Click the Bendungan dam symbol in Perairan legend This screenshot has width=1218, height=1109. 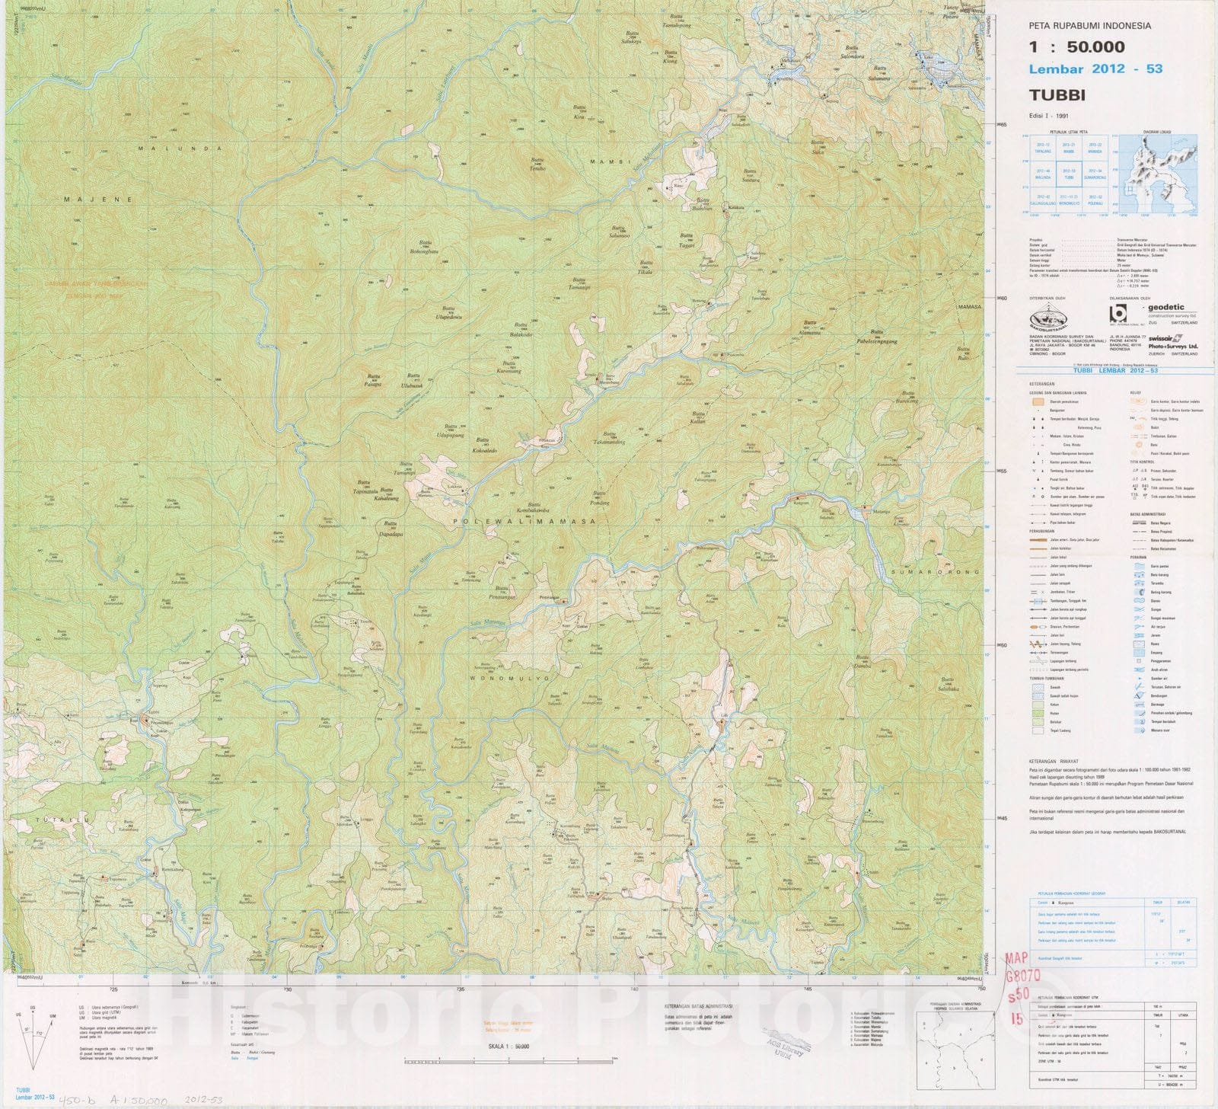[x=1139, y=695]
